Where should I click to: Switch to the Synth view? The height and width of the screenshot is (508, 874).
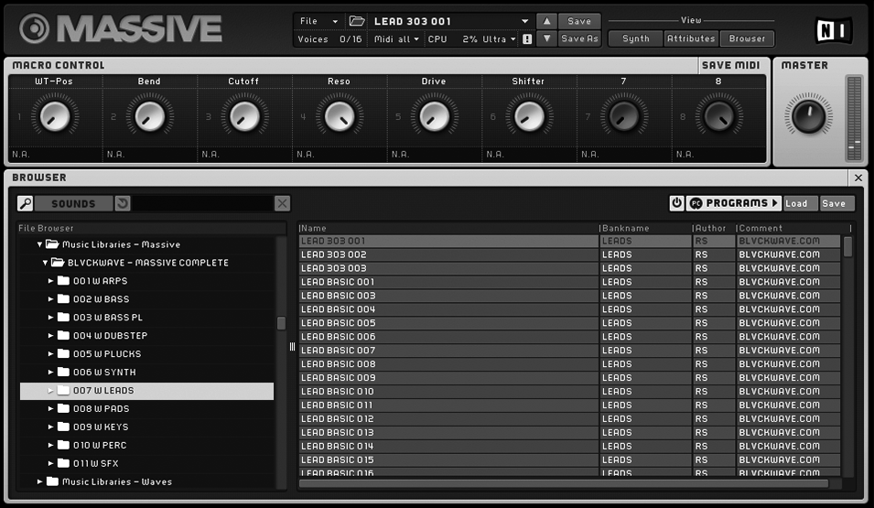635,38
